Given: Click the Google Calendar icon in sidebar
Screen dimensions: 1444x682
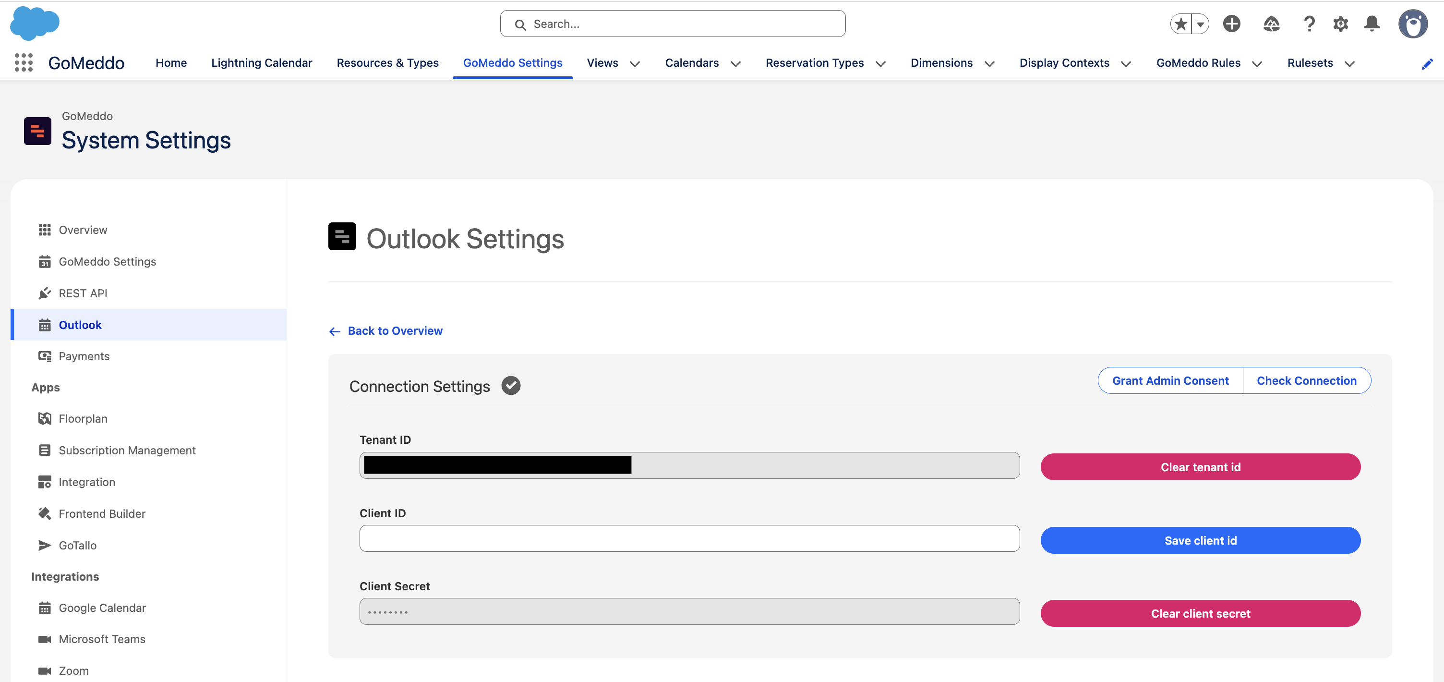Looking at the screenshot, I should (x=44, y=608).
